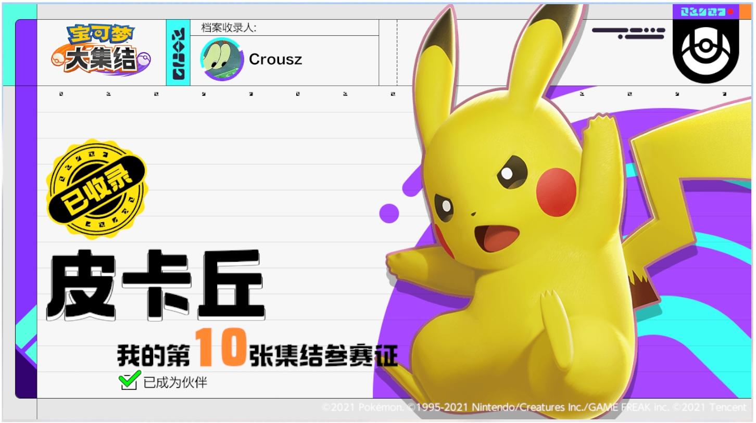Click the small purple circle near Pikachu's hand
Viewport: 756px width, 423px height.
[x=389, y=213]
